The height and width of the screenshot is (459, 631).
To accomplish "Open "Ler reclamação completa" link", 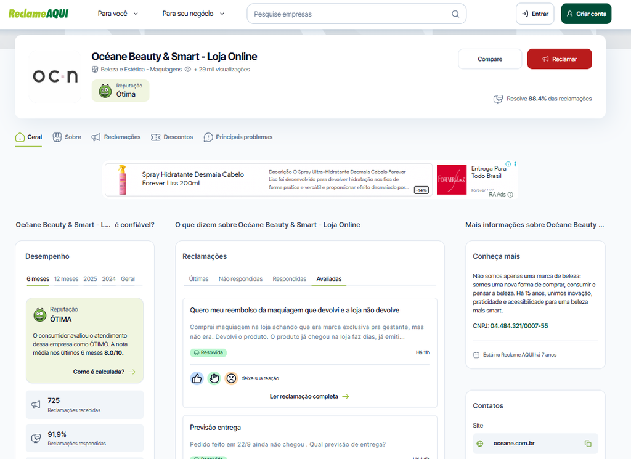I will (x=309, y=396).
